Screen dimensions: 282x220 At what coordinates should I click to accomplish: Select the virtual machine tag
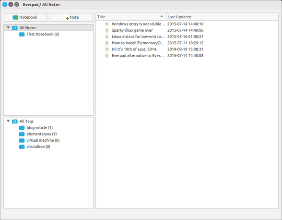click(x=43, y=140)
